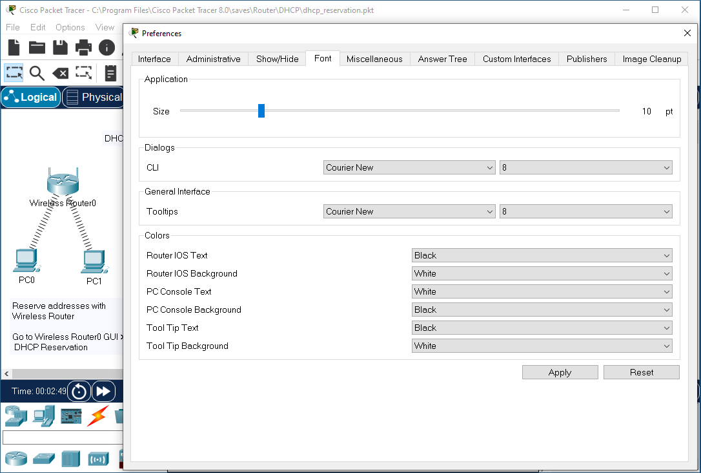Viewport: 701px width, 473px height.
Task: Choose Wireless Devices subcategory icon
Action: [98, 459]
